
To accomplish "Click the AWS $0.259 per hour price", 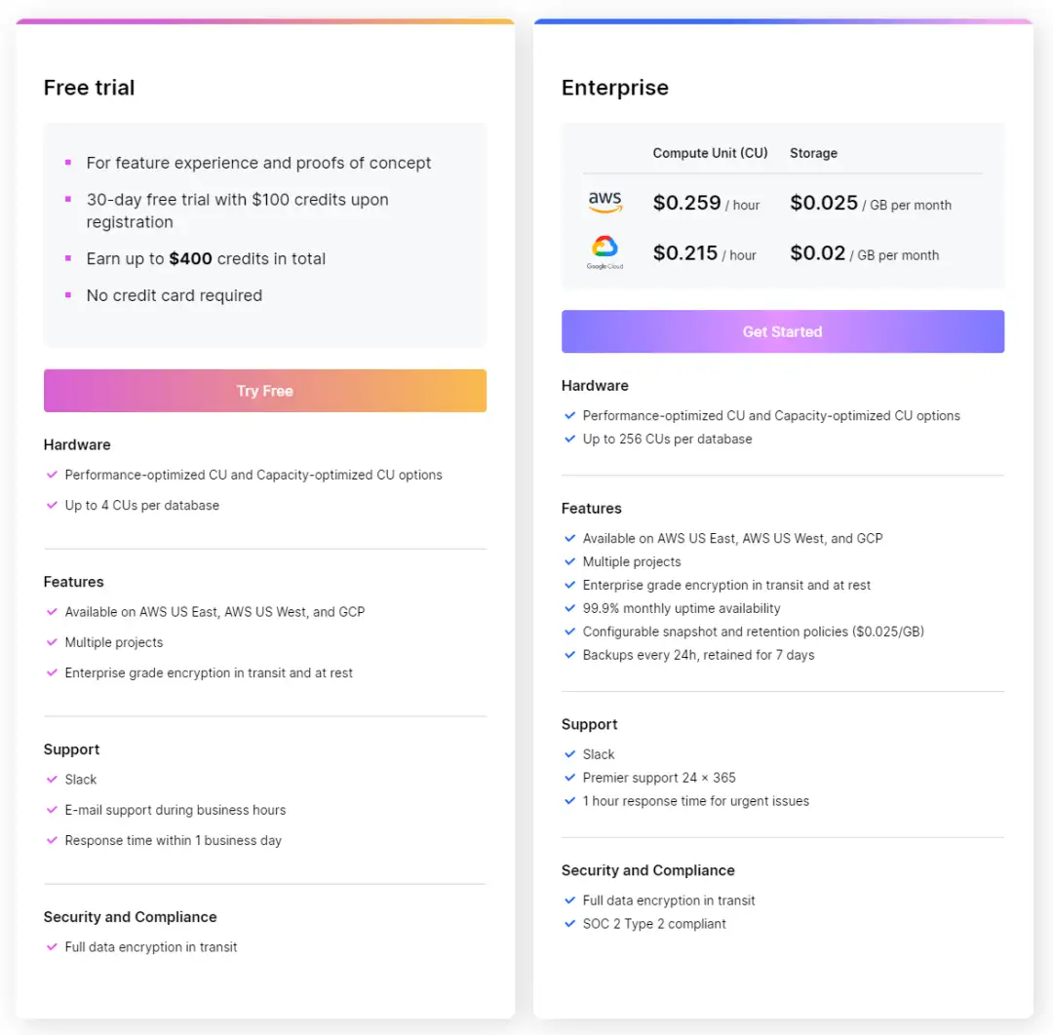I will point(706,203).
